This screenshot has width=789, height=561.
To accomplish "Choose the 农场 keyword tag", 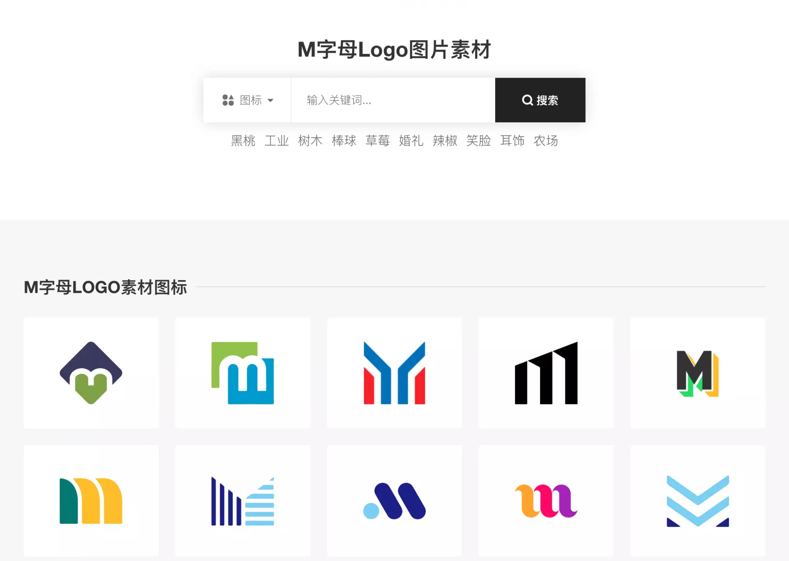I will point(545,141).
